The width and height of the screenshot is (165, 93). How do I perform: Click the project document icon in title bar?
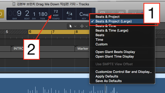(14, 4)
